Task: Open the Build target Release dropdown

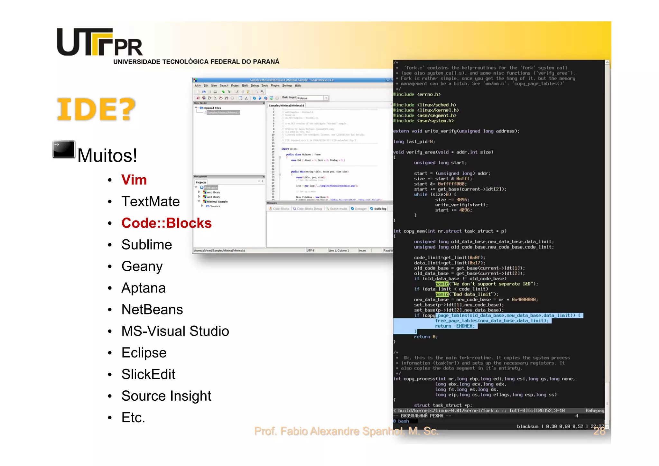Action: point(326,98)
